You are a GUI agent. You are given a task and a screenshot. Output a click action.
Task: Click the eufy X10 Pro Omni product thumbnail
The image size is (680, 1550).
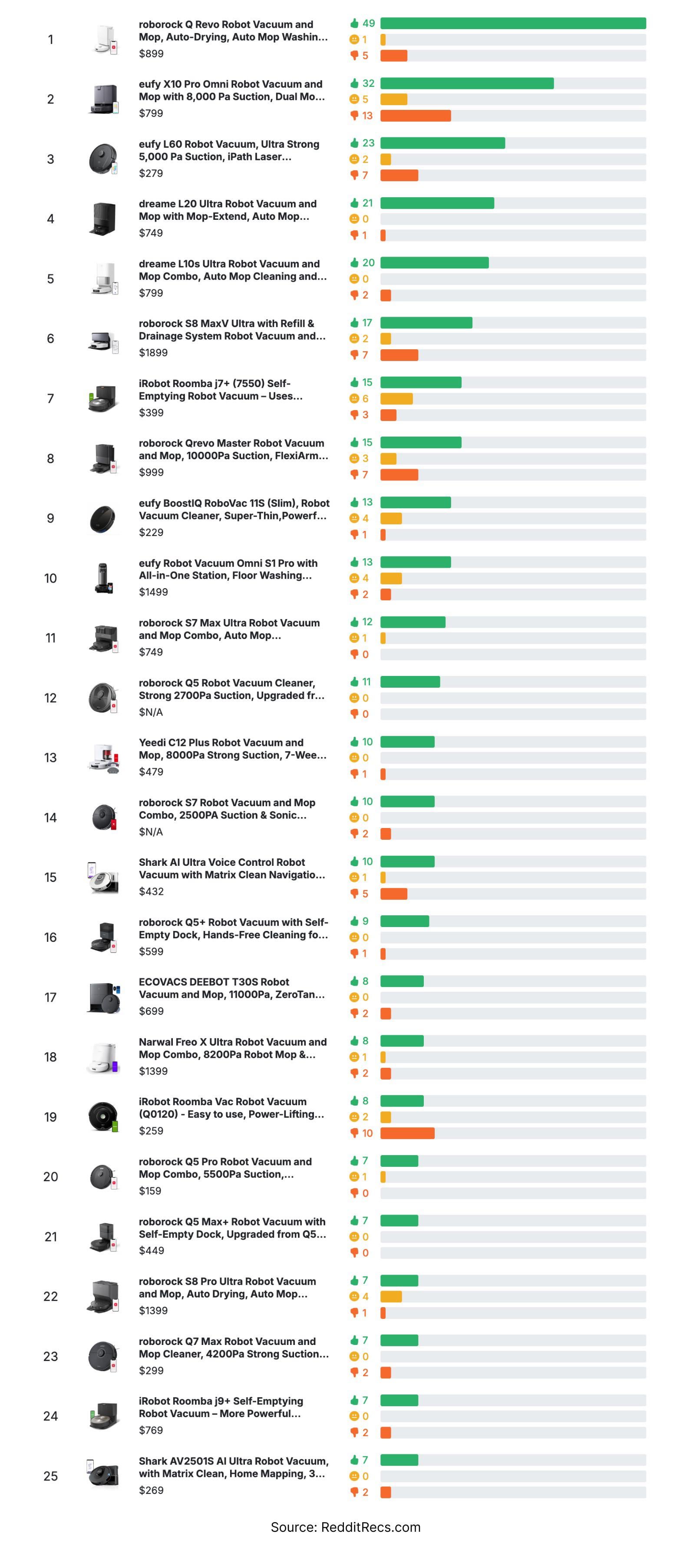(x=103, y=99)
